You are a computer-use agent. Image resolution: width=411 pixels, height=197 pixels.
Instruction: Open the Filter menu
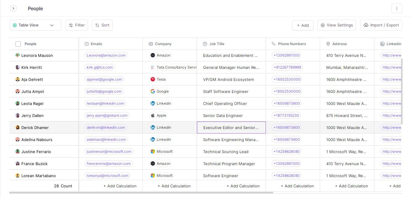click(76, 25)
